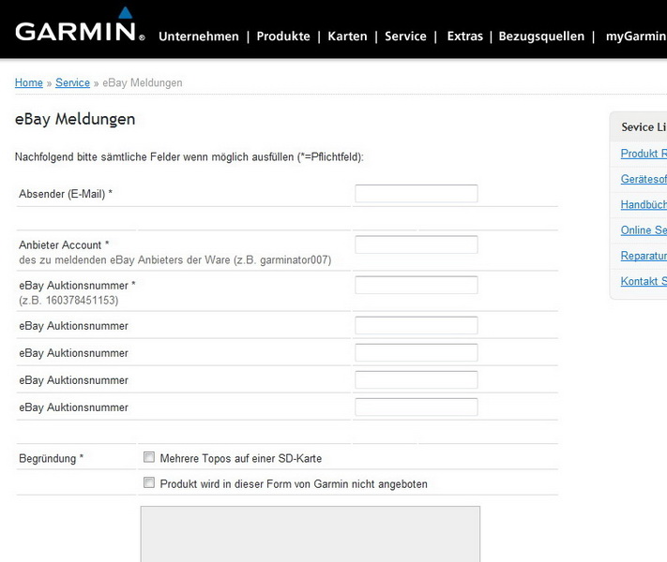Open the Extras menu
Image resolution: width=667 pixels, height=562 pixels.
tap(464, 37)
